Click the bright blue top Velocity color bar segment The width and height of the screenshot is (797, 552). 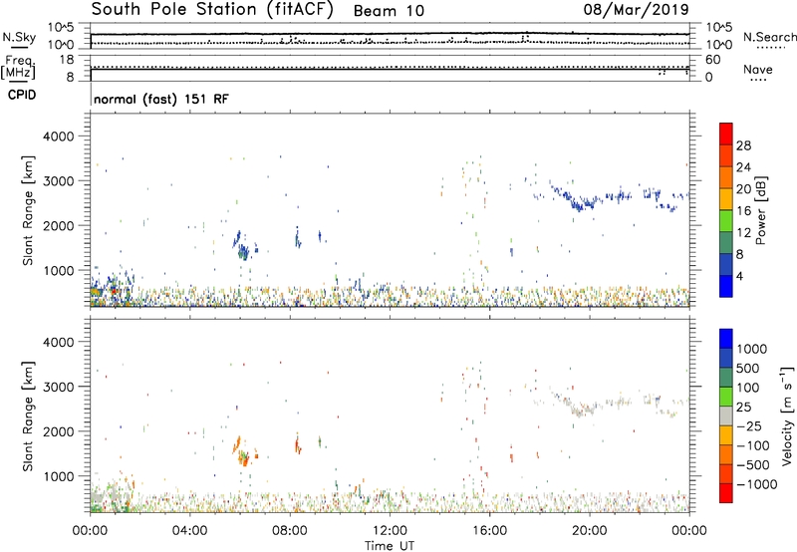coord(726,339)
